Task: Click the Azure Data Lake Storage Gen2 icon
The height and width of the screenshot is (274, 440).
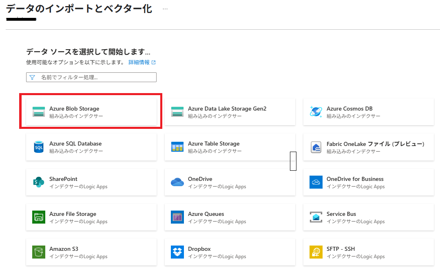Action: (177, 112)
